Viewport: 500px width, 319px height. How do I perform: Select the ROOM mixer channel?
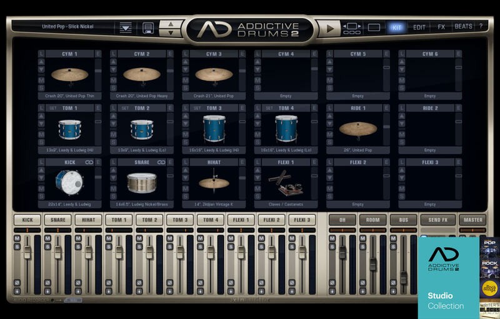[x=372, y=220]
